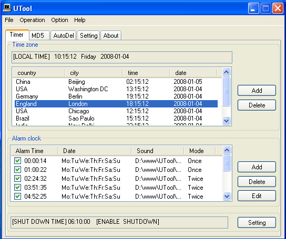Click Add button in Time zone section

[257, 90]
